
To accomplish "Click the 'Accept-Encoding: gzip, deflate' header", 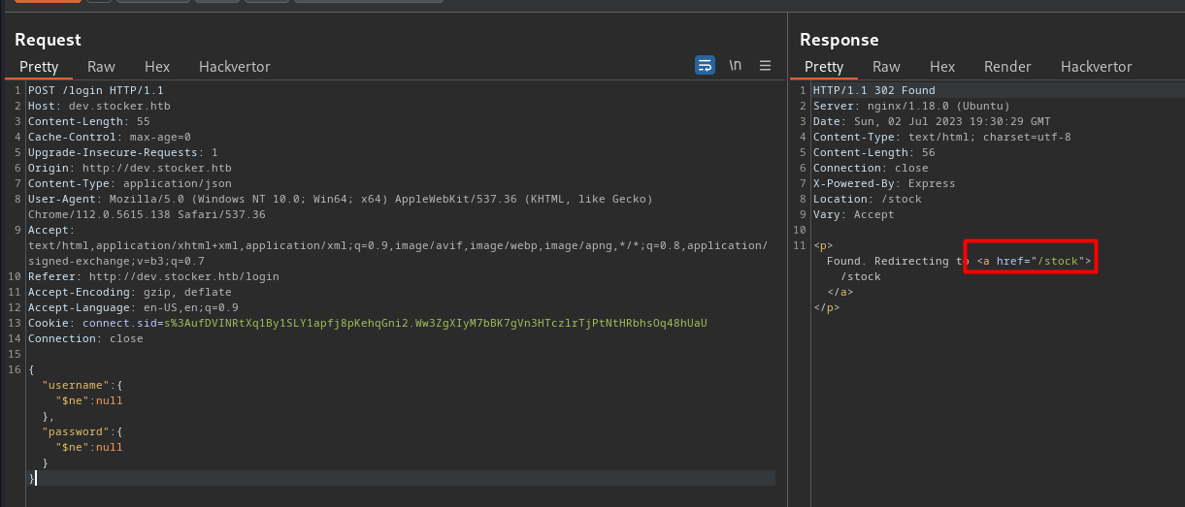I will click(x=130, y=292).
